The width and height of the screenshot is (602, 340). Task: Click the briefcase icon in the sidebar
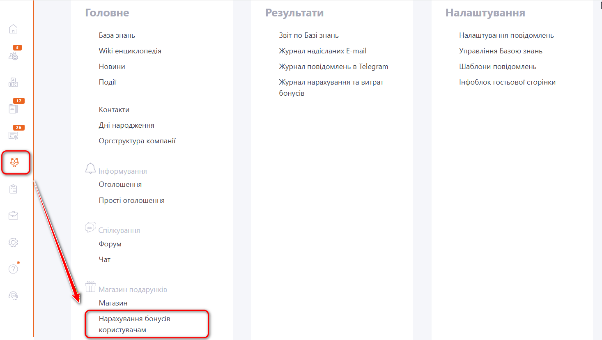13,216
